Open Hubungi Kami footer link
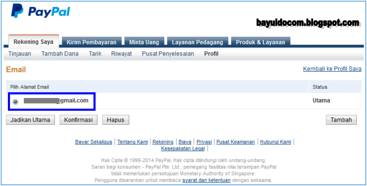The image size is (367, 186). click(275, 142)
